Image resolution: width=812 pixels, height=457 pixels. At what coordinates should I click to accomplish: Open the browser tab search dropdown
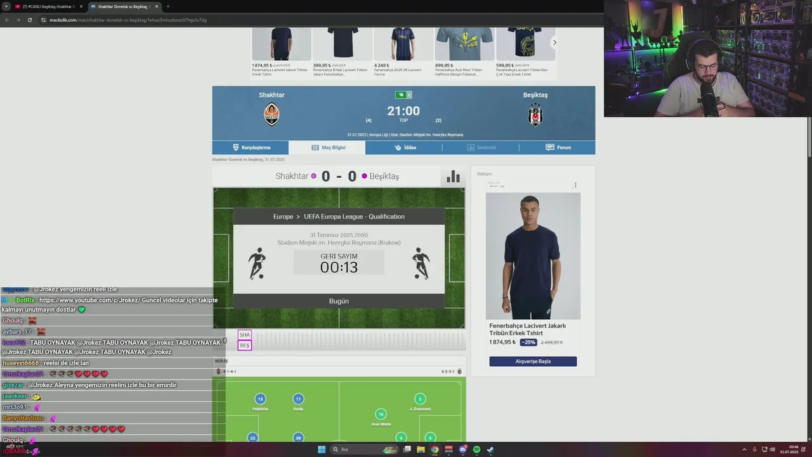[5, 6]
